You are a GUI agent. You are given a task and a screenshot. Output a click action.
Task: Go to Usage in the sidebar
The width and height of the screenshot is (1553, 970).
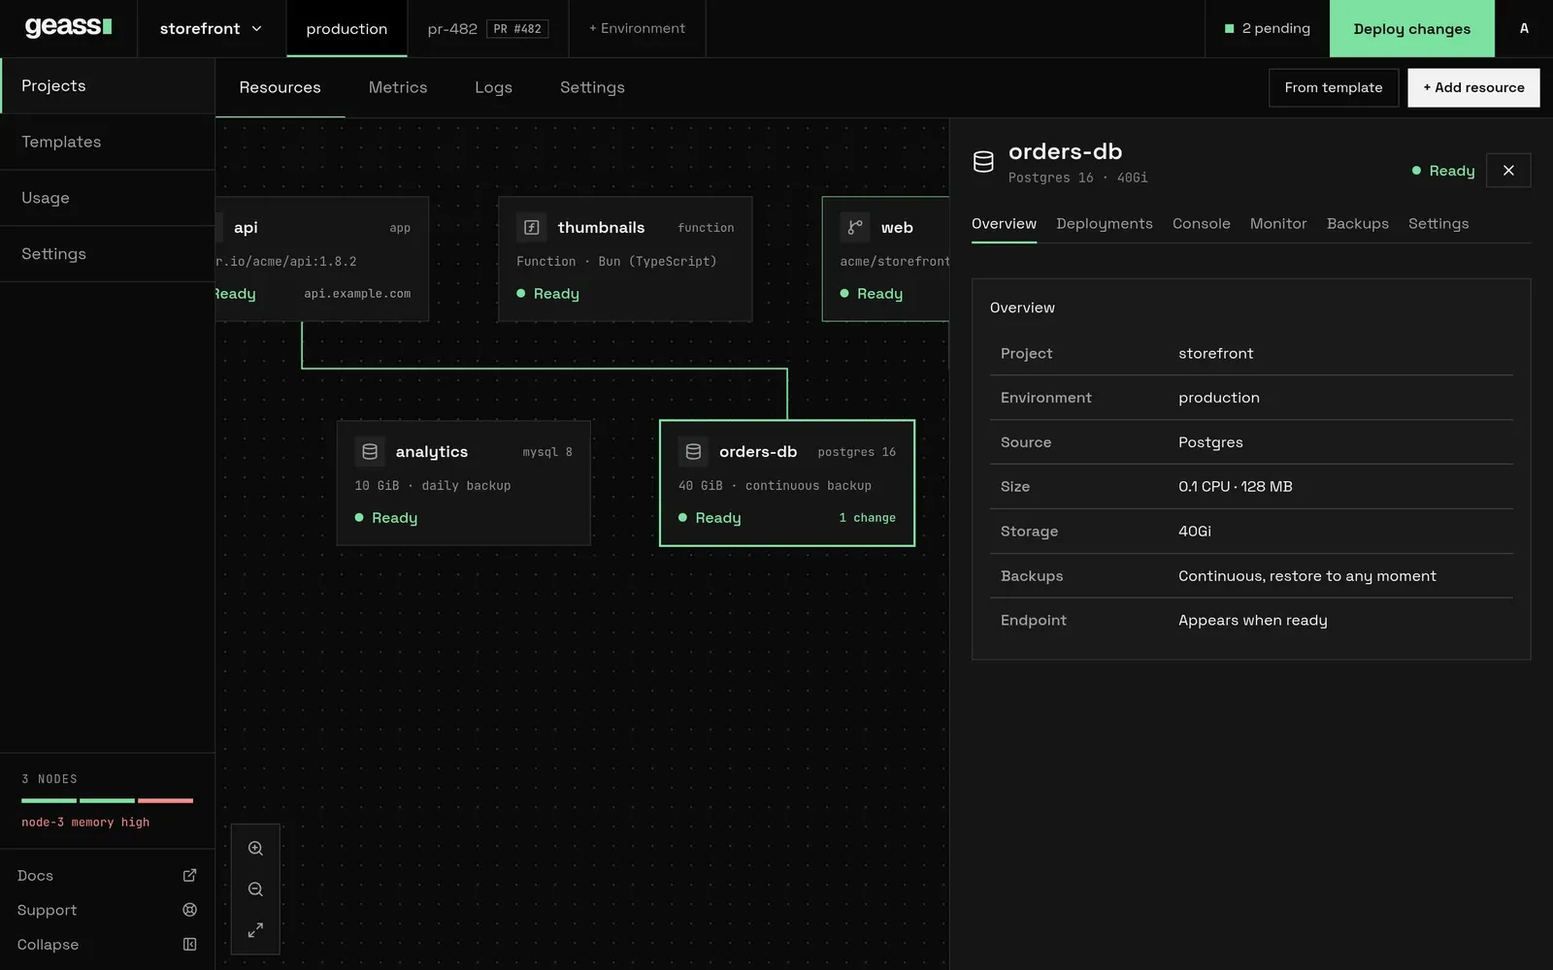[x=107, y=198]
